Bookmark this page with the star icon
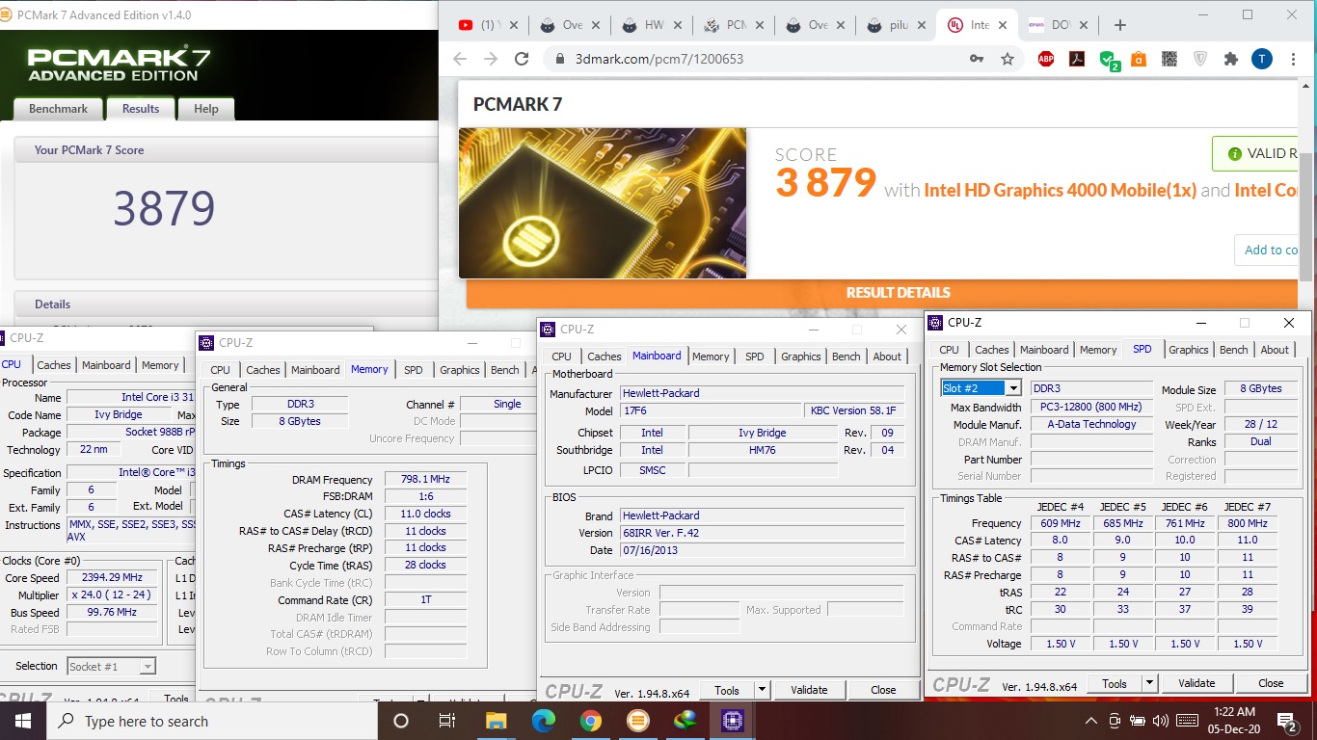 [1008, 59]
